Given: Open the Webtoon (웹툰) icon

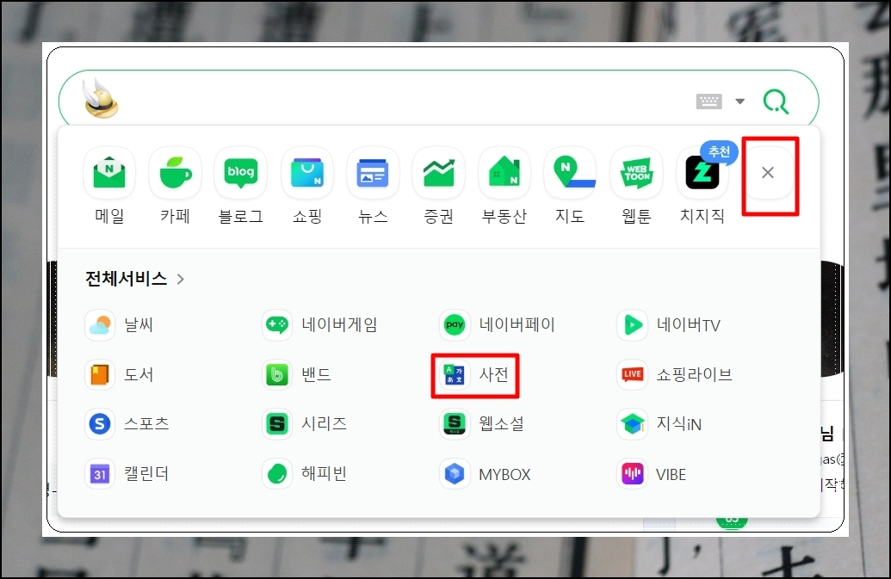Looking at the screenshot, I should [x=636, y=173].
